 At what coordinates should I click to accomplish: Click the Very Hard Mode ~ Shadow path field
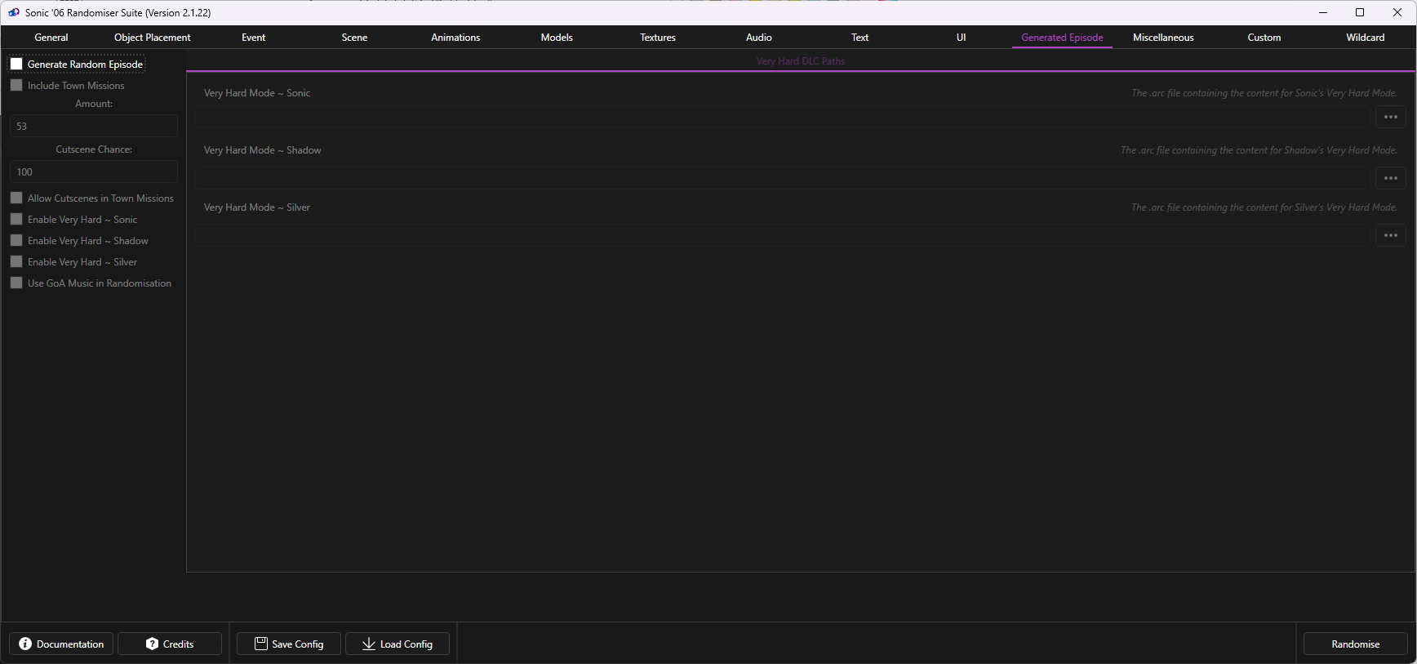click(783, 178)
